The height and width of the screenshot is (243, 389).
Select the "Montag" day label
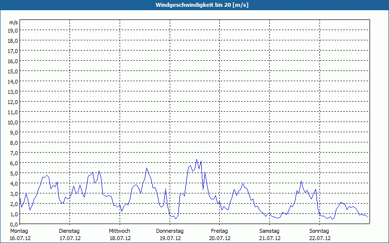click(x=19, y=231)
